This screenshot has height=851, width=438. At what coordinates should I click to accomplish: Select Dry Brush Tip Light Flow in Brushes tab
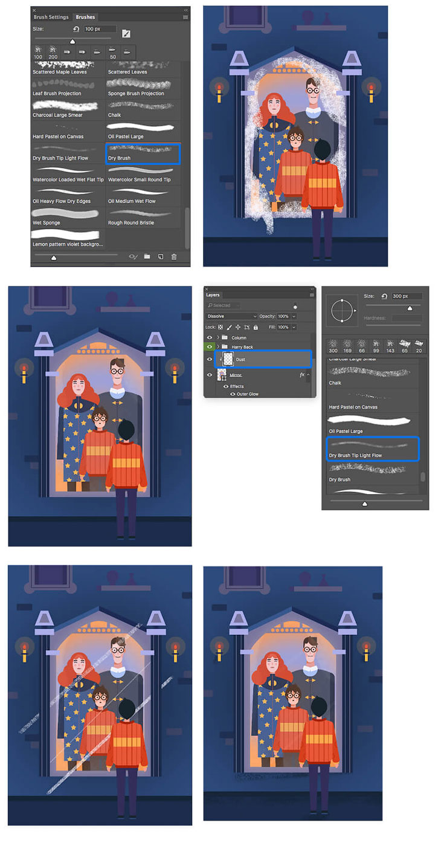coord(68,152)
